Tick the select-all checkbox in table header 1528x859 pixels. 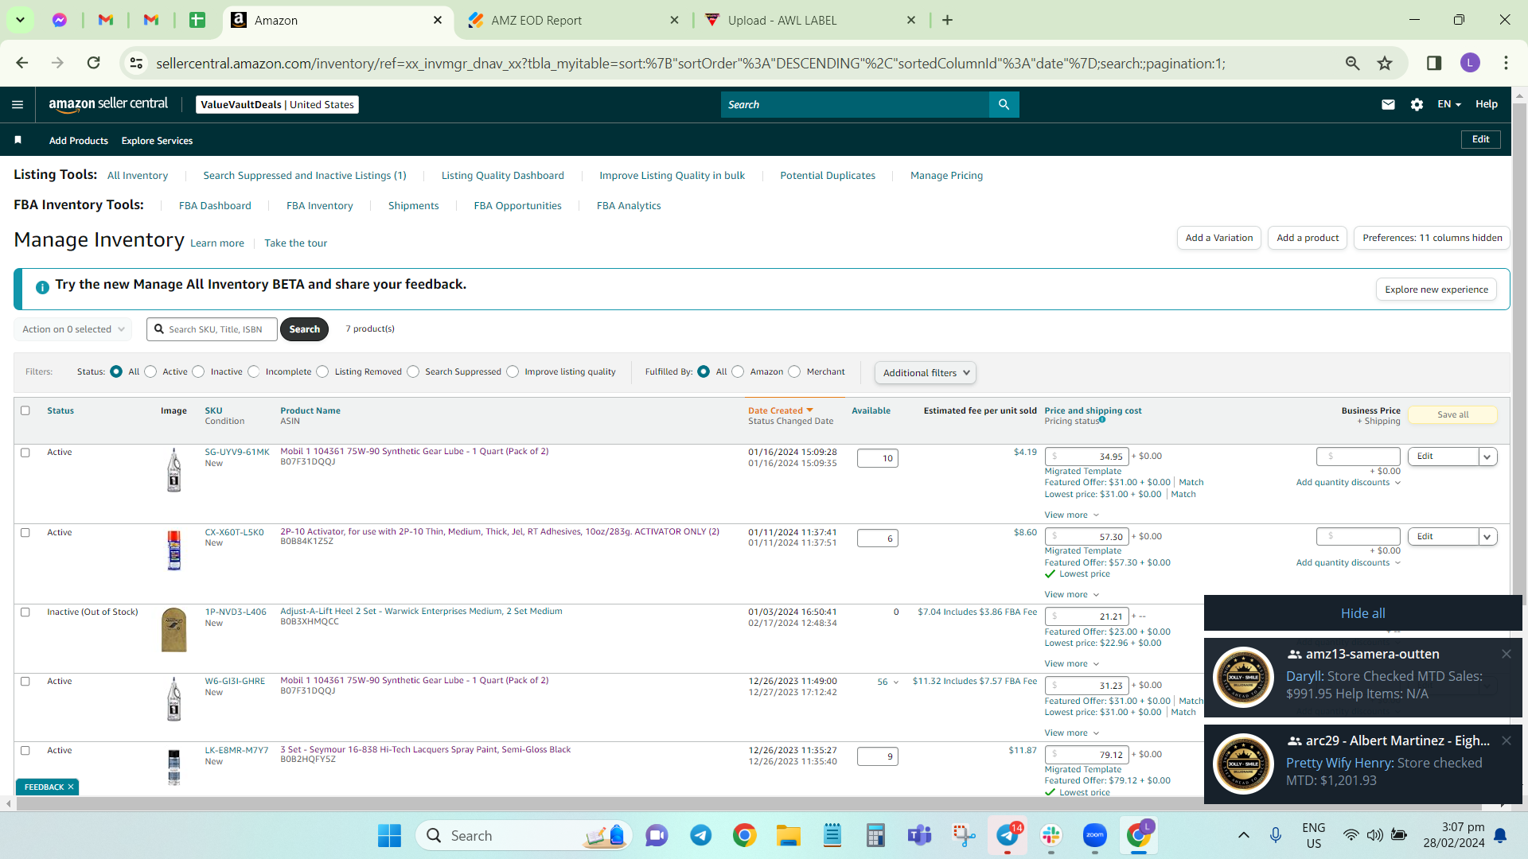[25, 410]
